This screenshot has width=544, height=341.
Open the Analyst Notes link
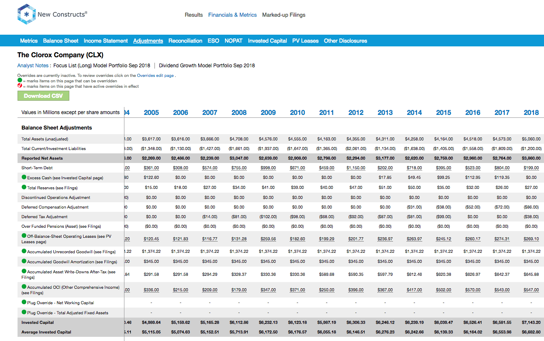(x=33, y=66)
